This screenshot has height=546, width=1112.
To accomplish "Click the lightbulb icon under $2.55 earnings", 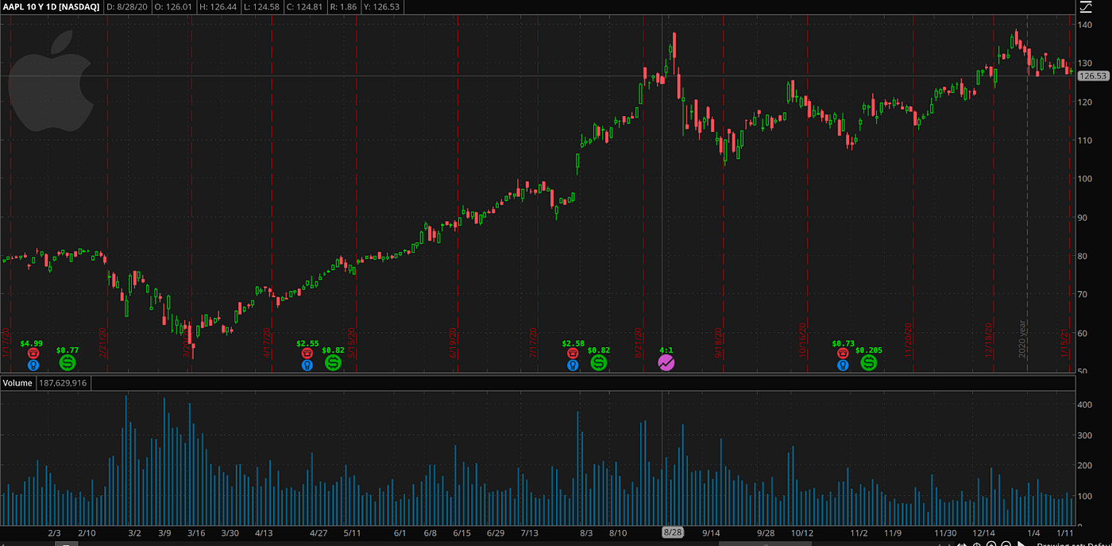I will [307, 365].
